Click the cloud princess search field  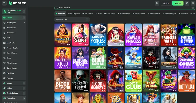click(x=124, y=8)
